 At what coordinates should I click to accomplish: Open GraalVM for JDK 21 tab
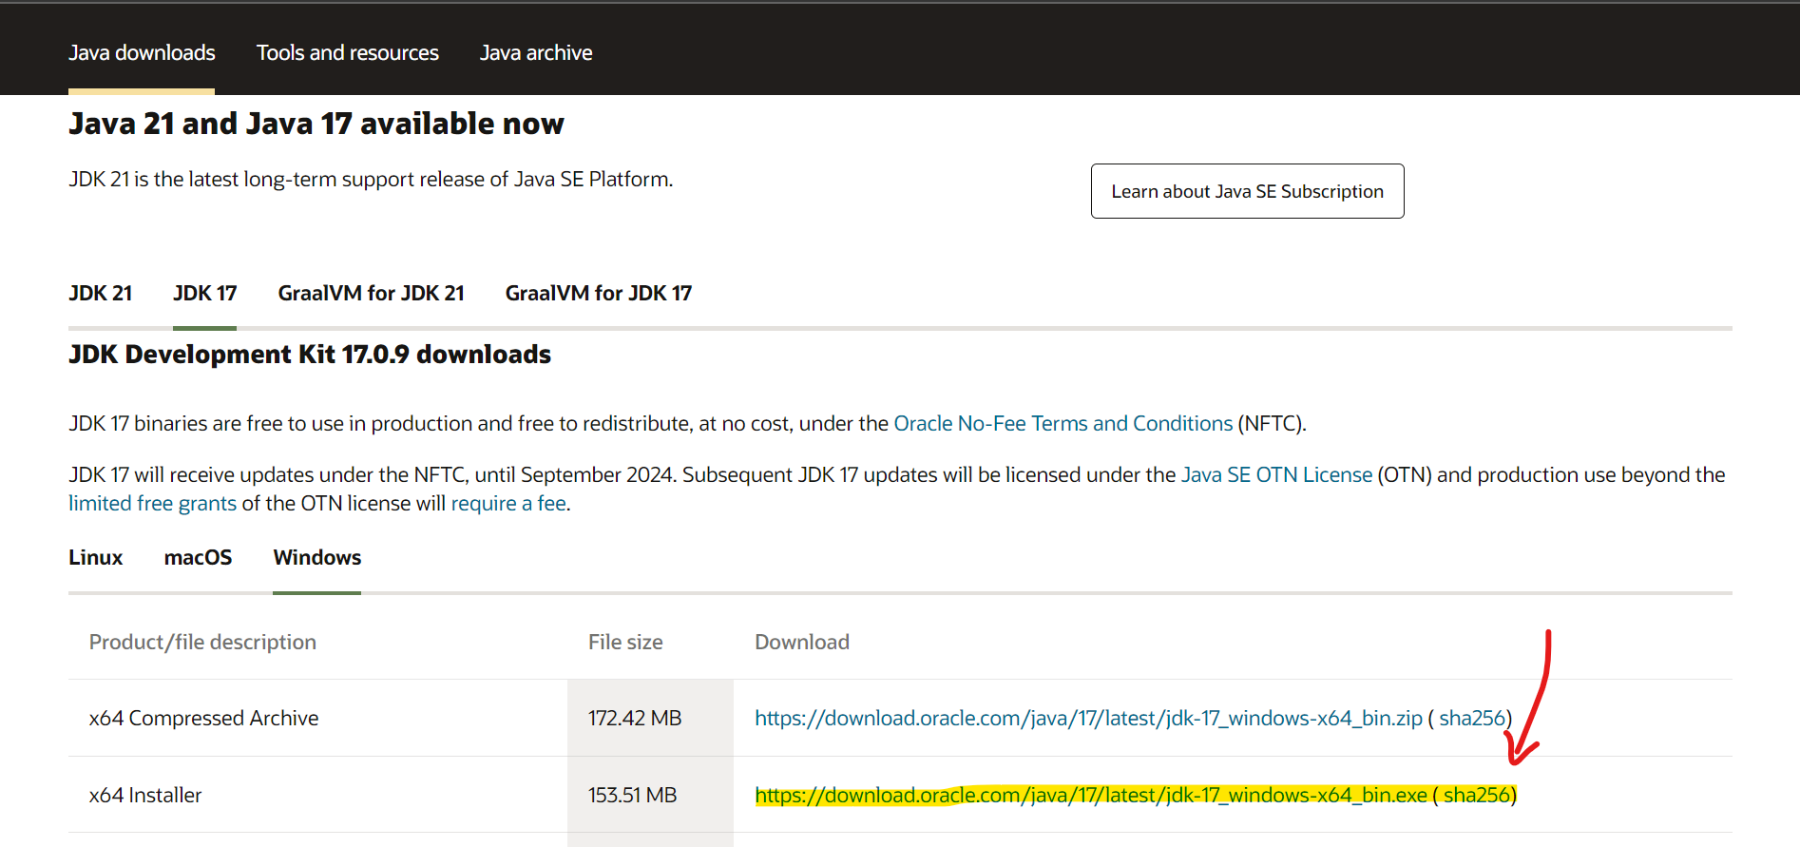371,294
